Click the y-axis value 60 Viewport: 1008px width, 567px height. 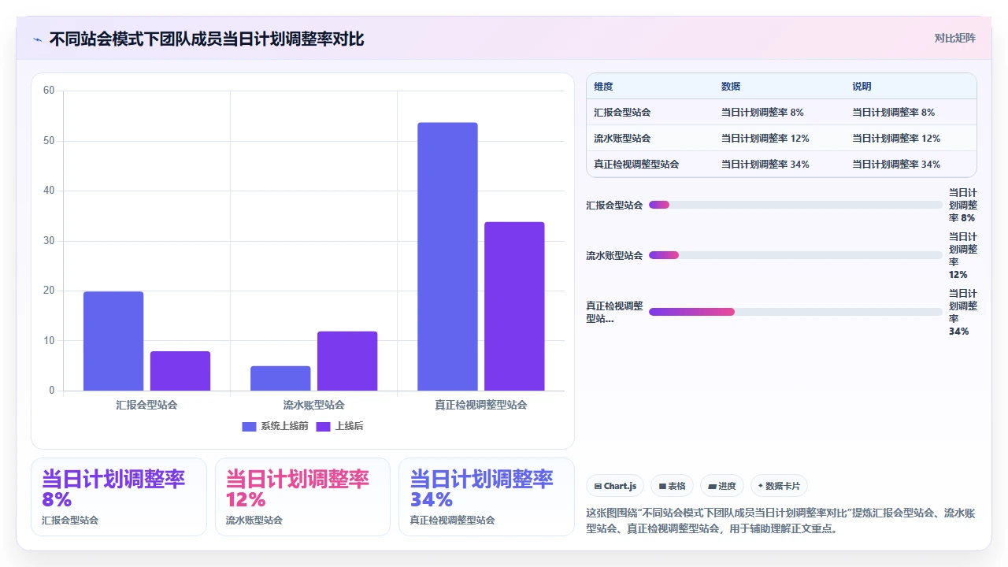[x=49, y=91]
